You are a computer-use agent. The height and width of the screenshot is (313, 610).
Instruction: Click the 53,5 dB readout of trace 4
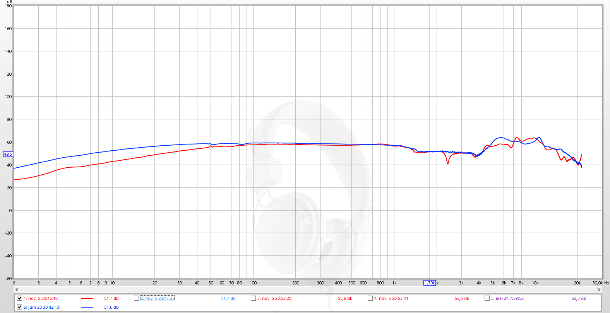coord(462,298)
